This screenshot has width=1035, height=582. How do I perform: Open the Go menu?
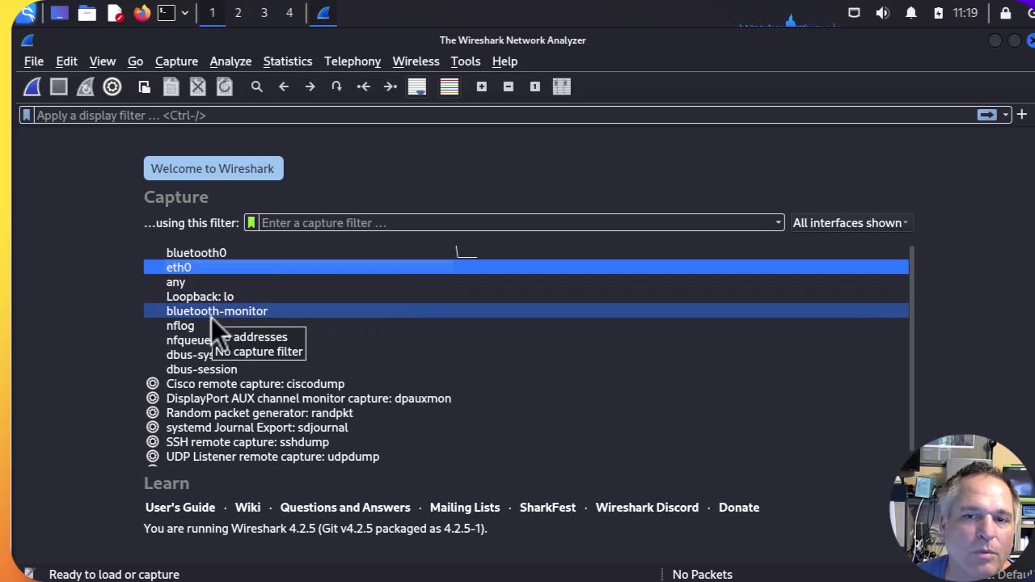point(135,61)
